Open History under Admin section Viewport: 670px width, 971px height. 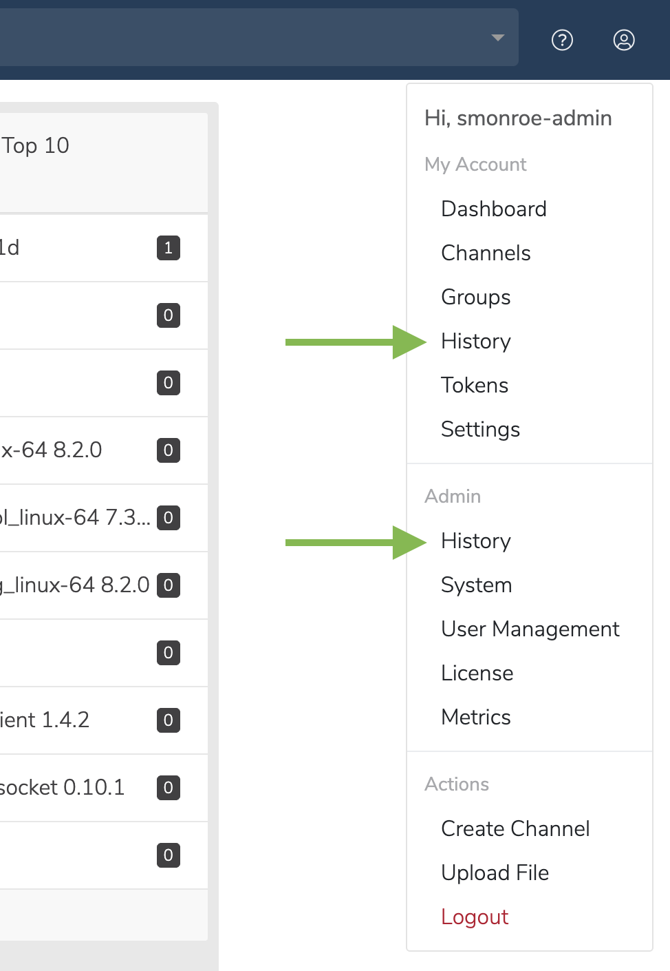point(476,541)
